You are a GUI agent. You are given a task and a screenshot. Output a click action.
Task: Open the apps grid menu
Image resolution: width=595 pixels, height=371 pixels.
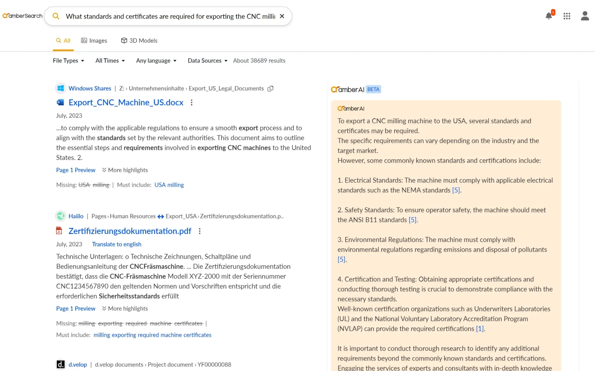pyautogui.click(x=567, y=16)
